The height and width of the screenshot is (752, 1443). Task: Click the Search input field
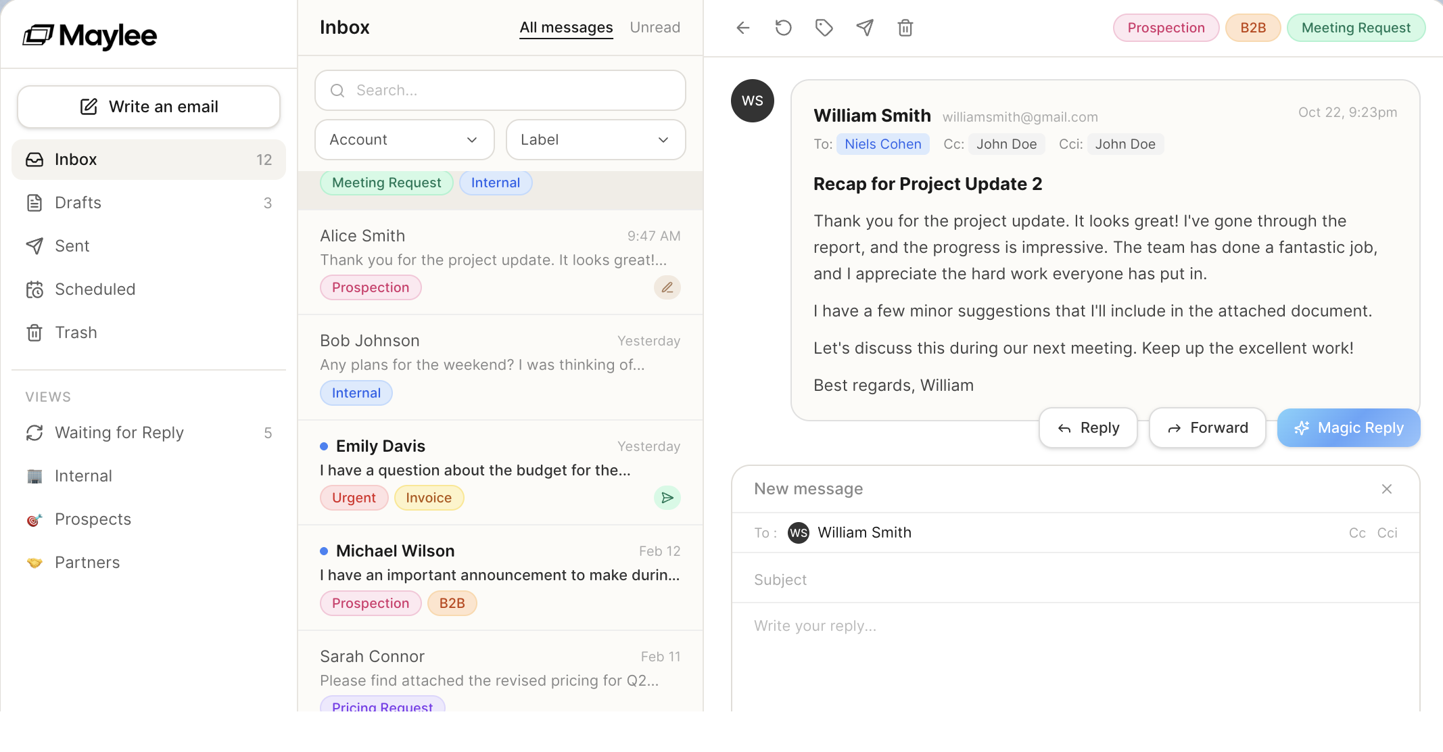point(500,91)
